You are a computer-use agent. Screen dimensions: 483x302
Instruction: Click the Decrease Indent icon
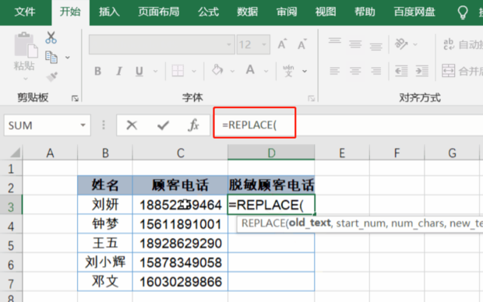click(401, 71)
